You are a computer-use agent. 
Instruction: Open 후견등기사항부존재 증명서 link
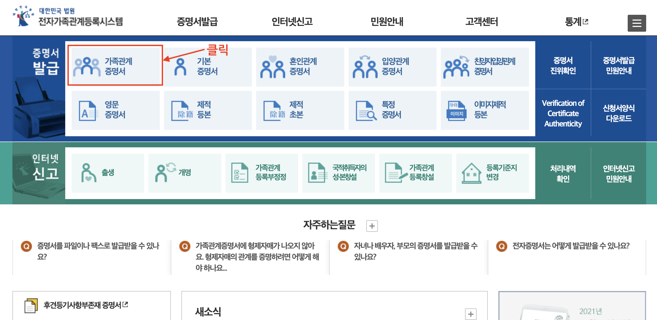coord(86,305)
